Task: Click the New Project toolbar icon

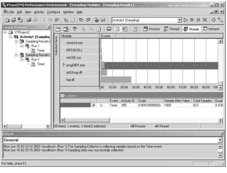Action: [x=7, y=20]
